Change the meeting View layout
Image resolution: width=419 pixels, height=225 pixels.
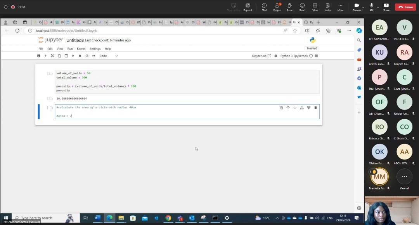coord(315,7)
